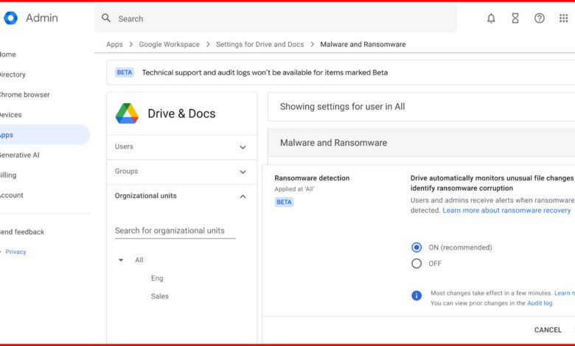
Task: Expand the Groups section chevron
Action: (x=243, y=172)
